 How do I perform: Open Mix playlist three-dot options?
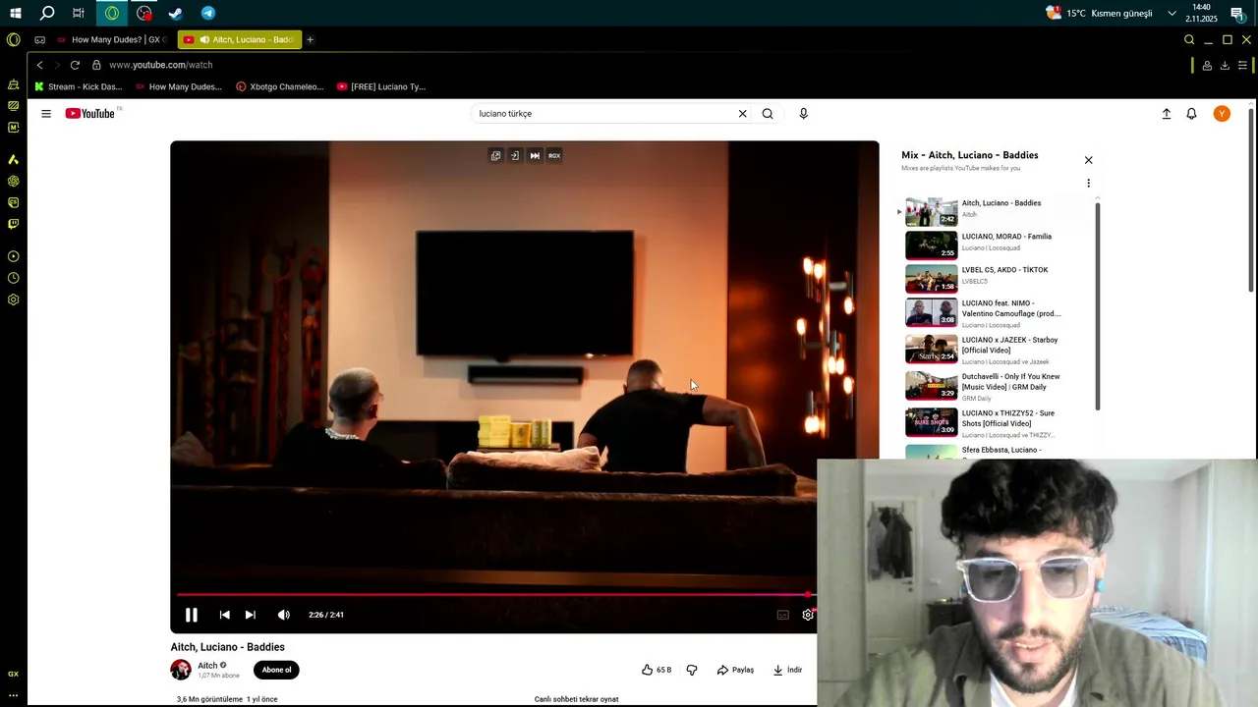coord(1088,183)
